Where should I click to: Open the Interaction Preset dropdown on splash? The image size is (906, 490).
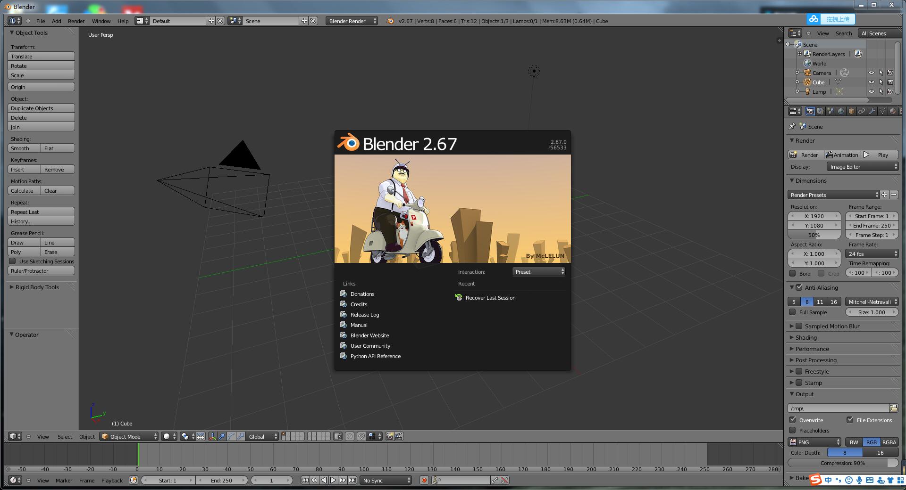[539, 272]
